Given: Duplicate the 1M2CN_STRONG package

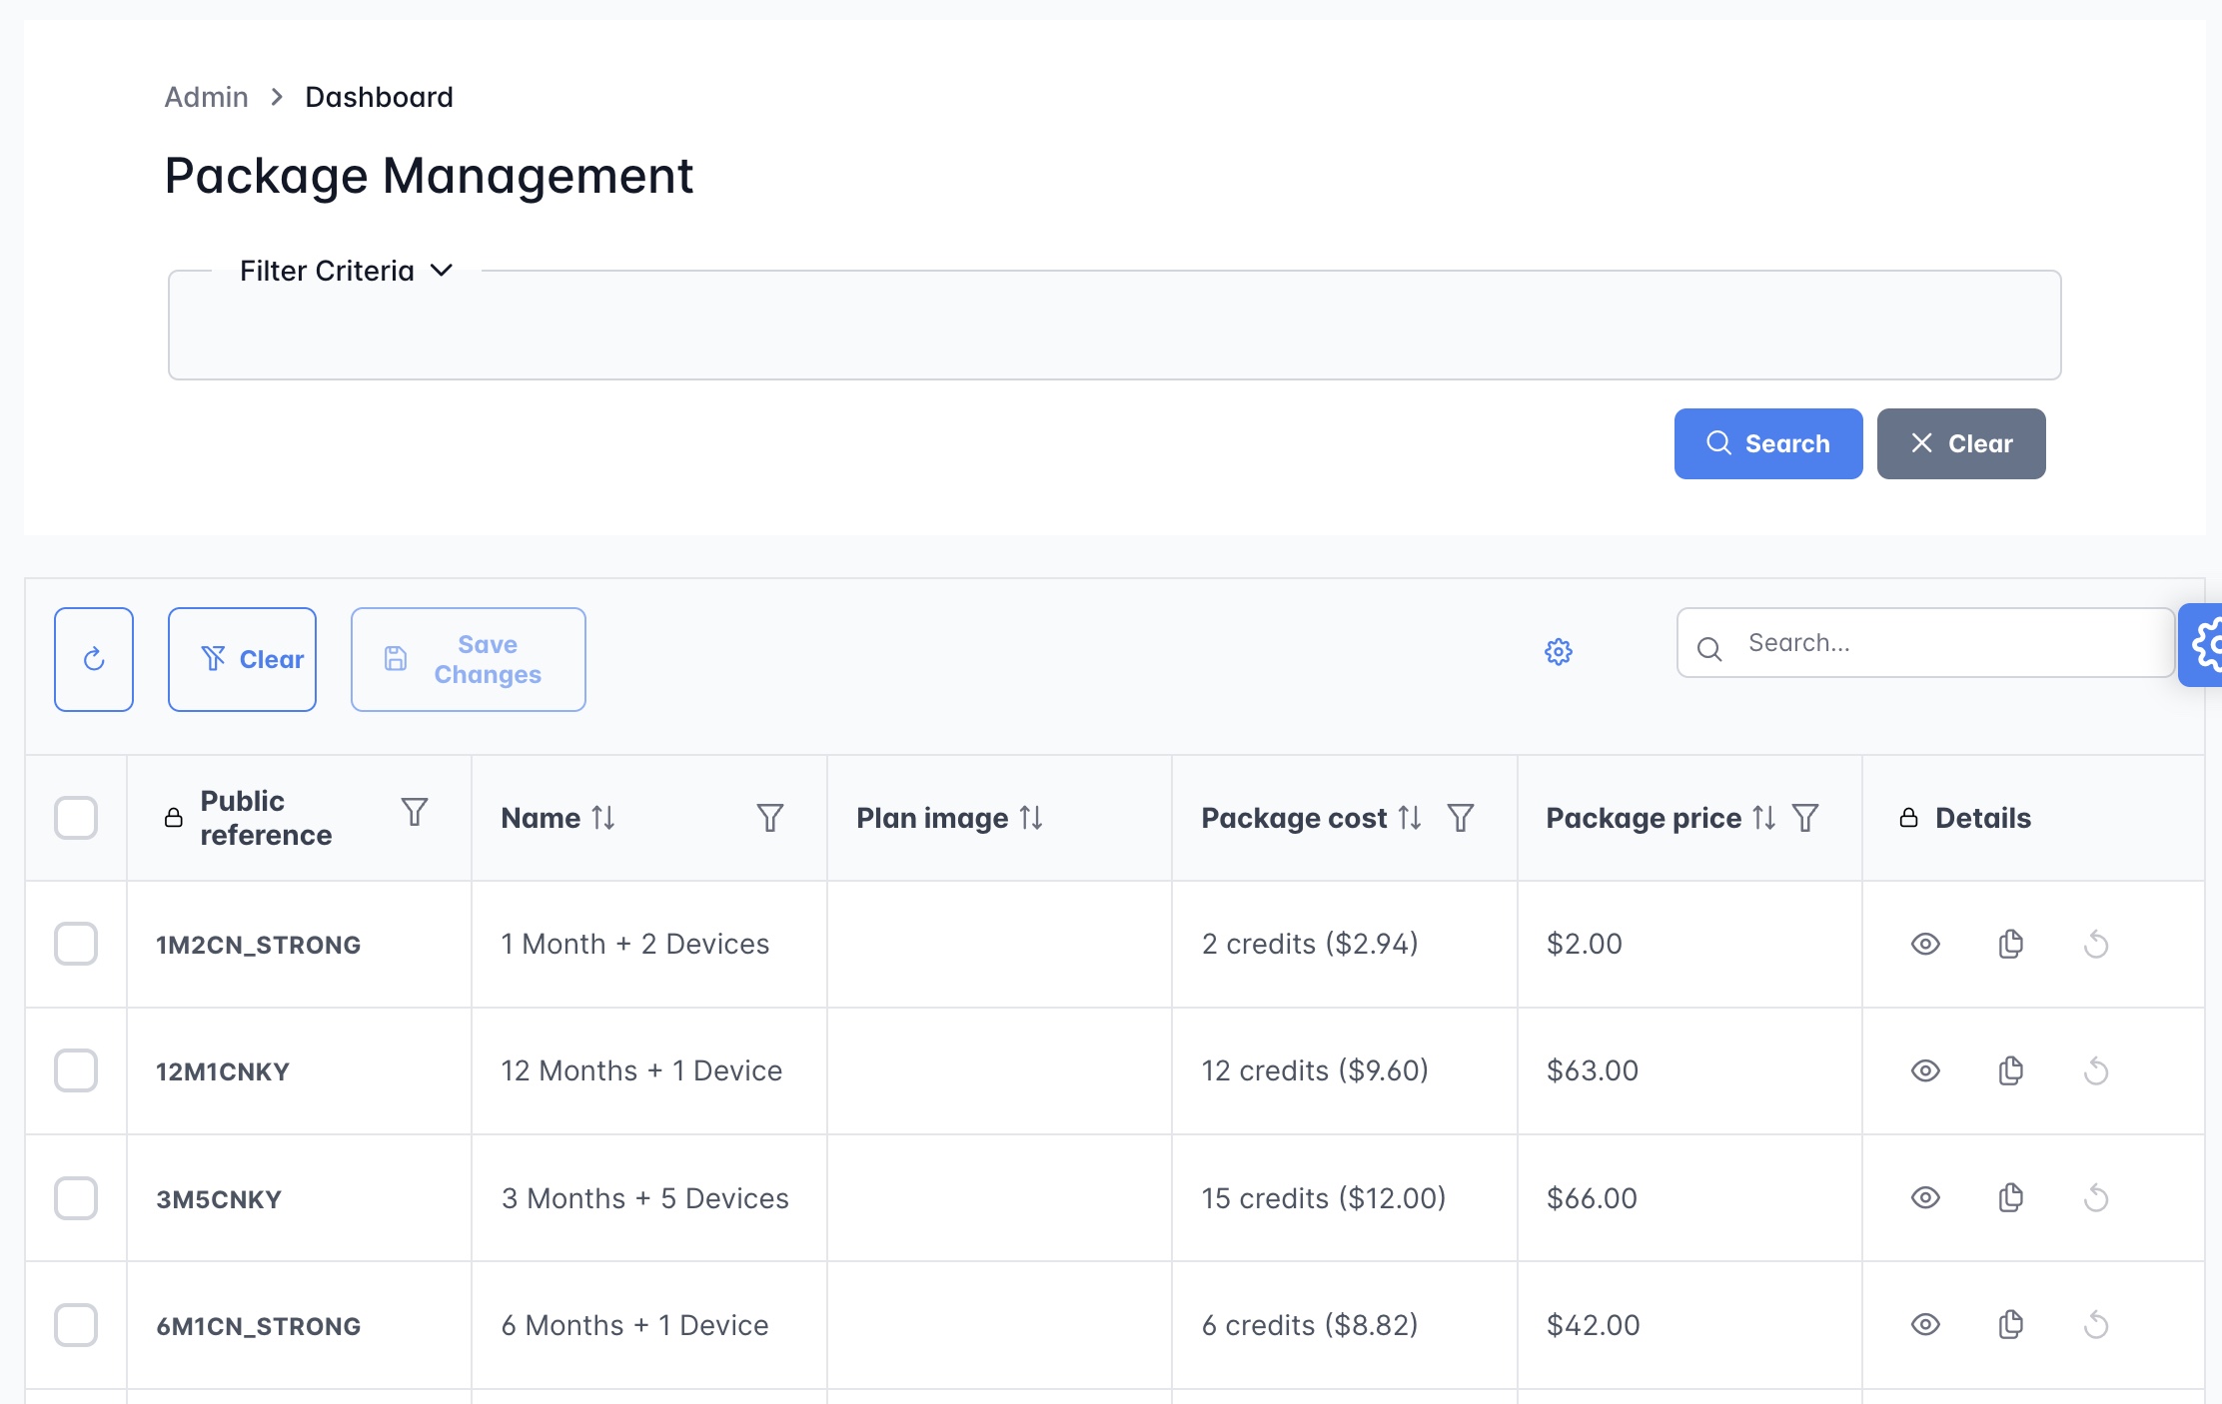Looking at the screenshot, I should coord(2011,944).
